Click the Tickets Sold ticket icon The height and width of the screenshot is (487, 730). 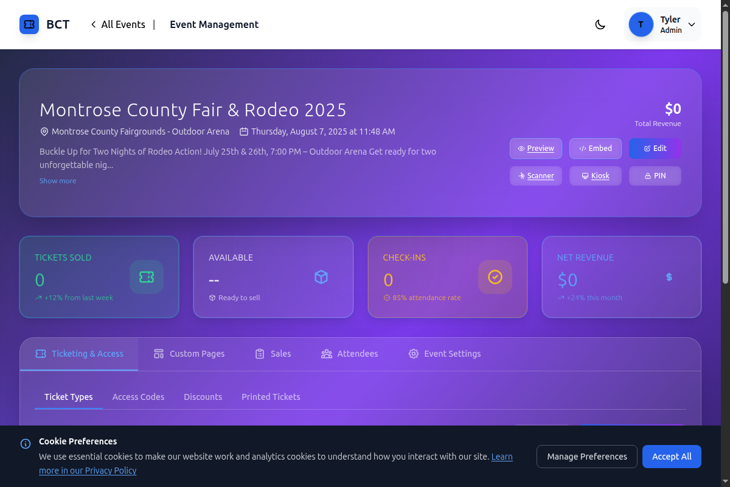pos(147,277)
